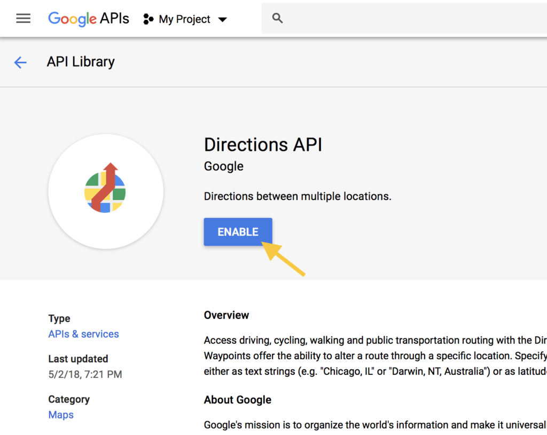Click the search magnifier icon
The image size is (547, 435).
pyautogui.click(x=277, y=18)
